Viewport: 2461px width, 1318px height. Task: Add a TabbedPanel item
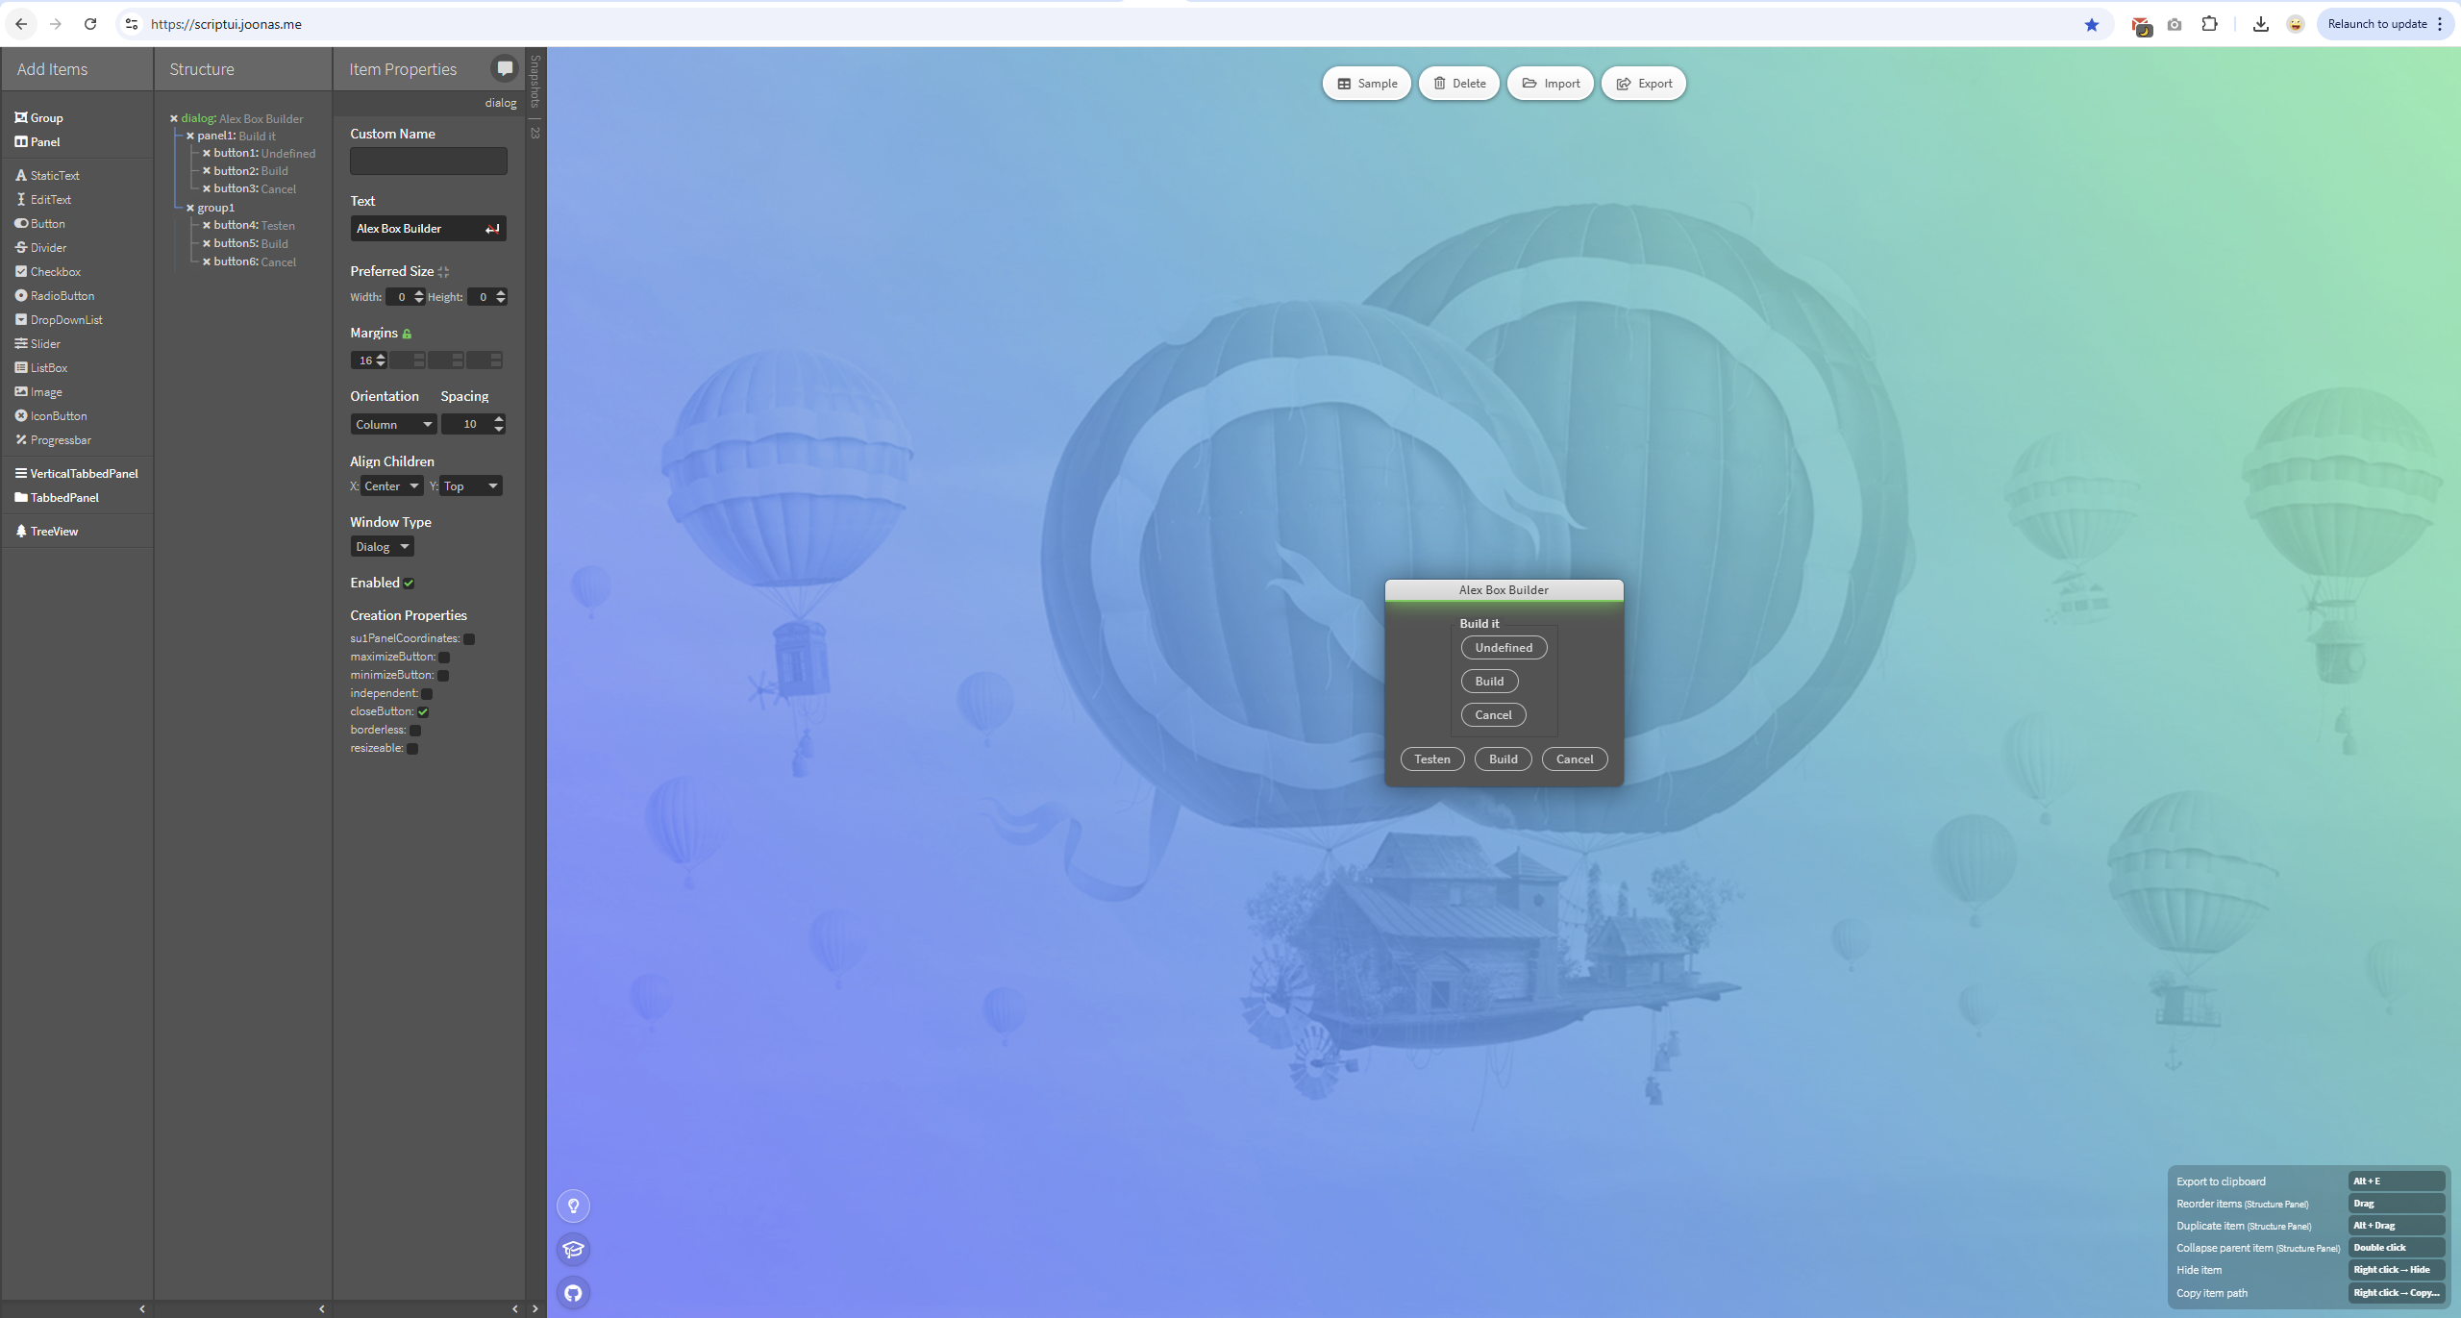click(63, 498)
